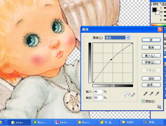Choose the curve point editing tool
166x126 pixels.
[127, 94]
